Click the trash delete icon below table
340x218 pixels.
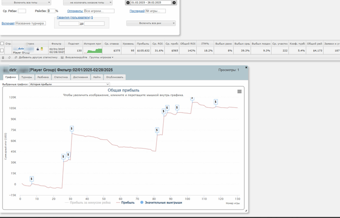click(3, 57)
